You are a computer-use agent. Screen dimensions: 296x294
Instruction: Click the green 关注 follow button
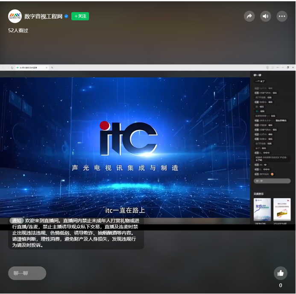click(x=80, y=16)
